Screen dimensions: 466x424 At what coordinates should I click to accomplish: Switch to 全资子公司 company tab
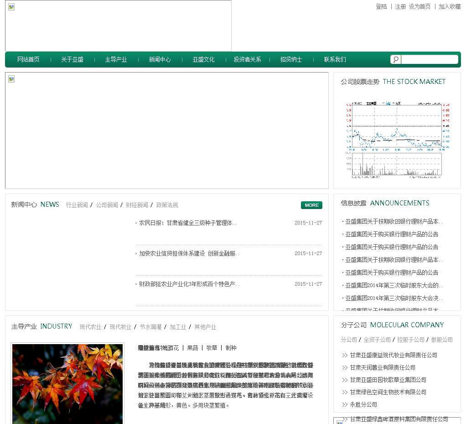click(x=377, y=340)
